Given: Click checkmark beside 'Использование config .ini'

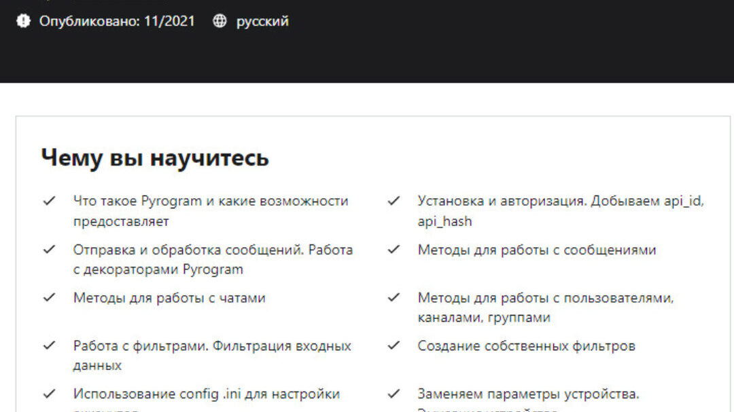Looking at the screenshot, I should [x=49, y=394].
